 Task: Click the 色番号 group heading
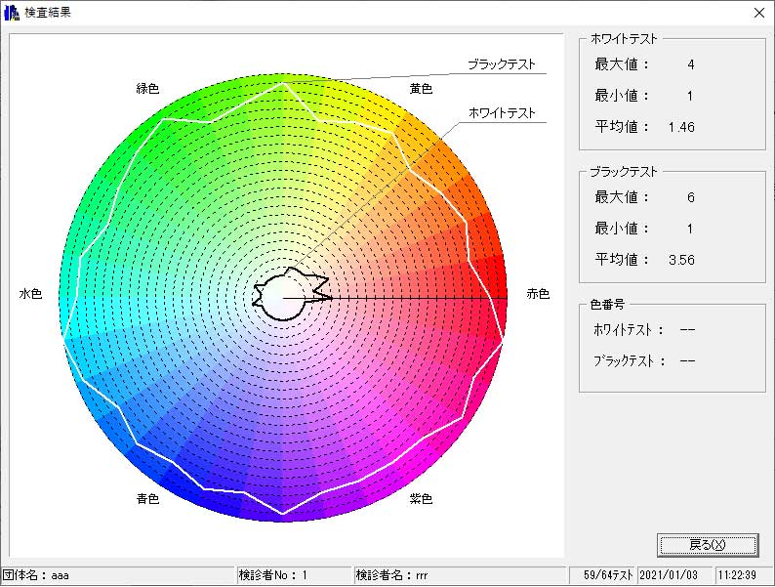pos(607,305)
